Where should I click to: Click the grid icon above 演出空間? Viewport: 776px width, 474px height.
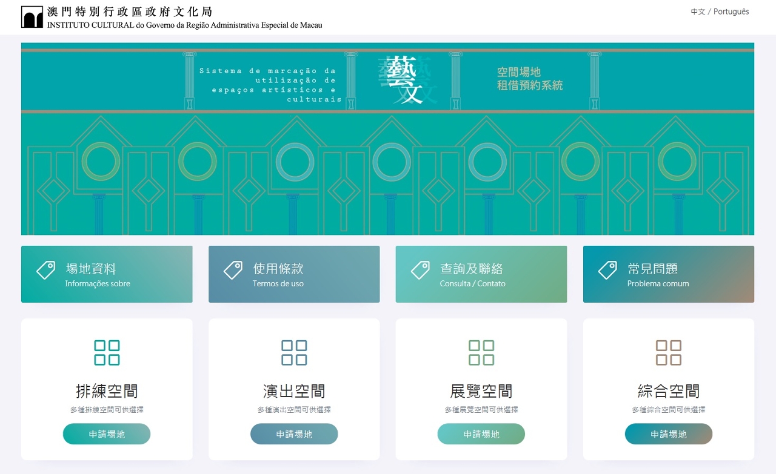click(x=294, y=352)
